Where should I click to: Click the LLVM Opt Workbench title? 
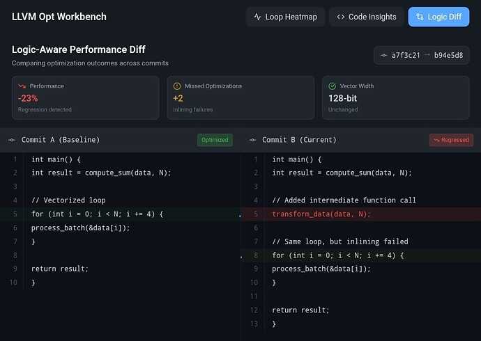59,17
